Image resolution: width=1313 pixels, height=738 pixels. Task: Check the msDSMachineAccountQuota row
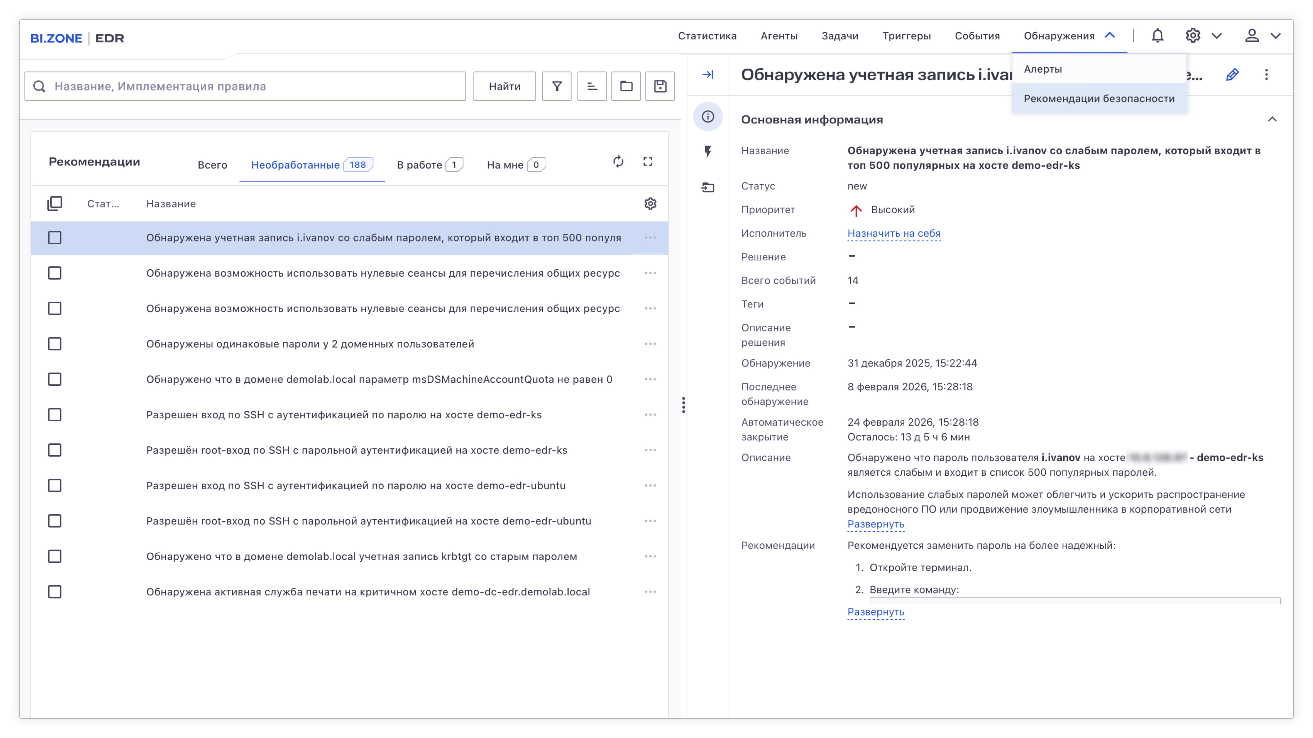coord(54,379)
